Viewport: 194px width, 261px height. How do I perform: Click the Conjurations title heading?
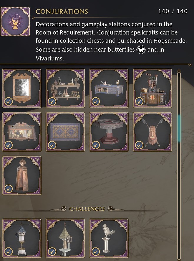pos(62,12)
